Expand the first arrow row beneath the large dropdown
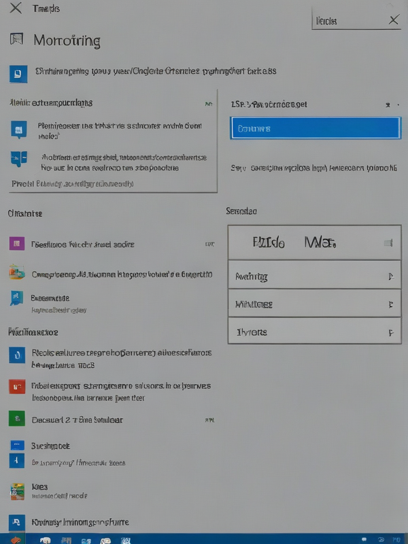 314,276
